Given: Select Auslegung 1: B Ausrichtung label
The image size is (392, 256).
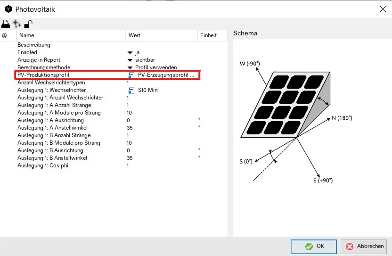Looking at the screenshot, I should (x=50, y=150).
